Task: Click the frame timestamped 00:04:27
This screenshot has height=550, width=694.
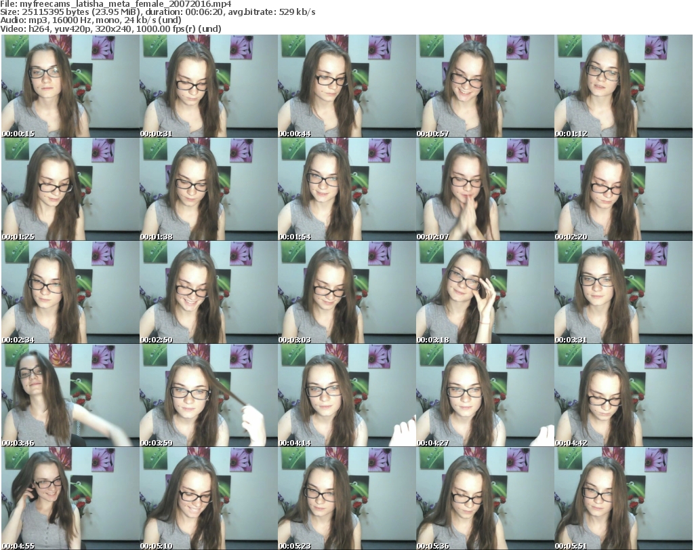Action: (485, 395)
